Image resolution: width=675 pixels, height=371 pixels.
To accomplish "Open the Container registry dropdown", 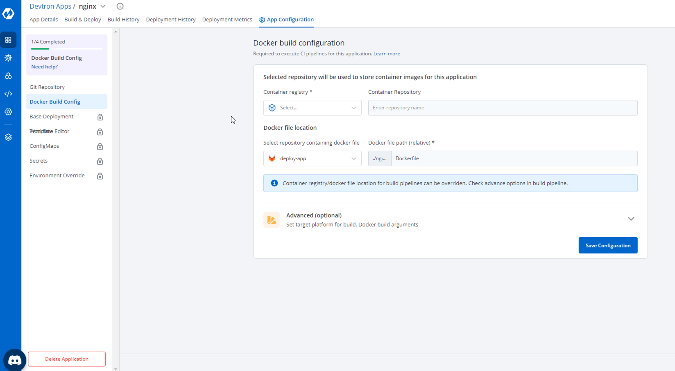I will click(x=312, y=108).
